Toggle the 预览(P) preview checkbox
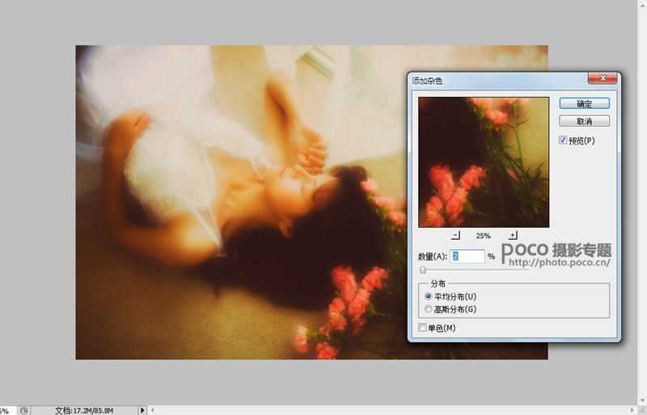 (564, 140)
